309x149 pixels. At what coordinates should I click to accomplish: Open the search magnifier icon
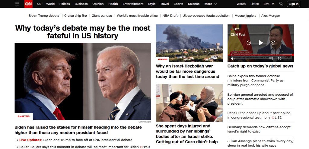(x=281, y=4)
